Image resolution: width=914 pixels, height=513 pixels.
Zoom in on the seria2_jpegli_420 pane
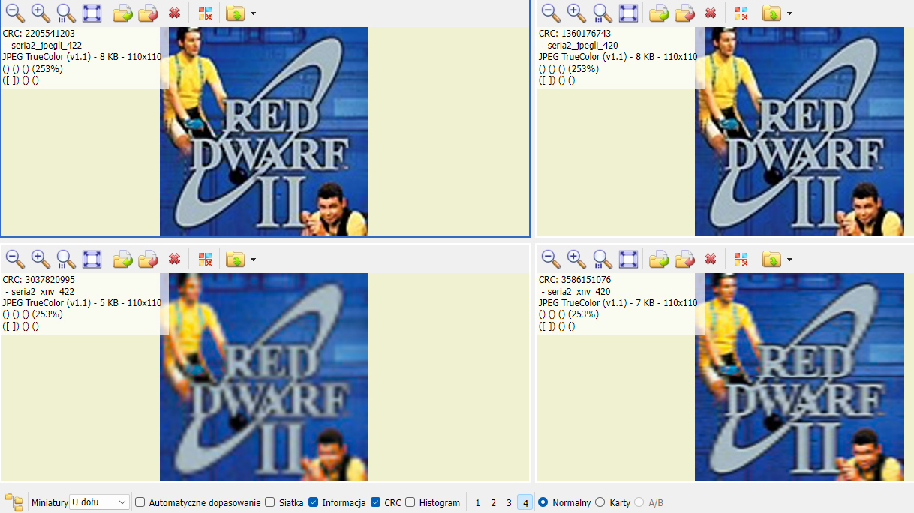click(576, 13)
